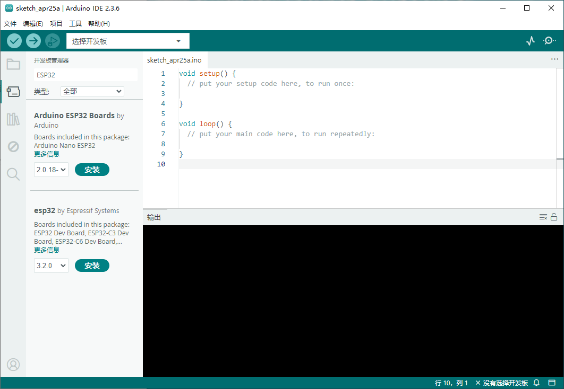Click the closing brace on line 9
The height and width of the screenshot is (389, 564).
[x=181, y=154]
